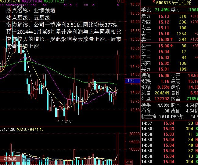Select the 卖五 ask row at 15.13
This screenshot has width=198, height=165.
(169, 16)
